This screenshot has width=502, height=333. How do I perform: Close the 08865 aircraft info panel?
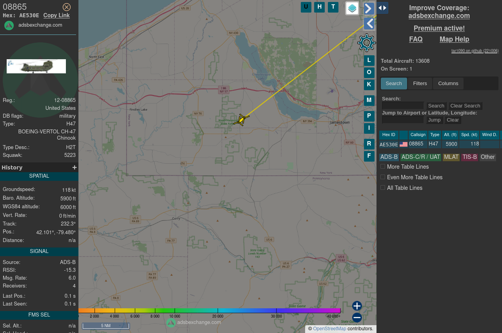tap(67, 7)
